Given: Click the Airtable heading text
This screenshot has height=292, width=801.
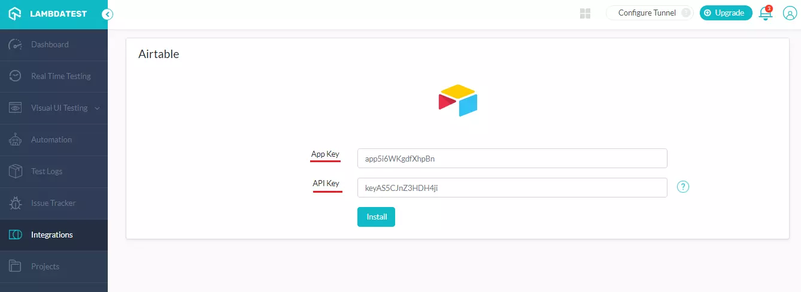Looking at the screenshot, I should coord(159,54).
